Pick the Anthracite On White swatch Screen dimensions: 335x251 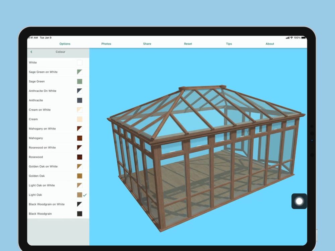pyautogui.click(x=79, y=91)
